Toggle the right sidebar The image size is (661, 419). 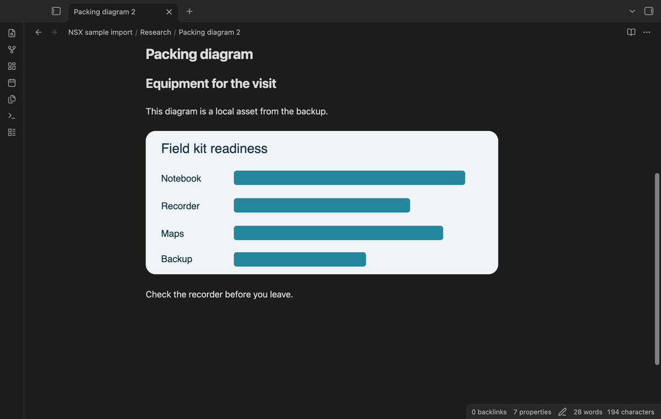pos(648,11)
